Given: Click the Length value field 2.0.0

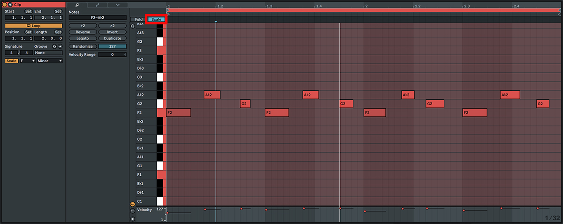Looking at the screenshot, I should [48, 38].
